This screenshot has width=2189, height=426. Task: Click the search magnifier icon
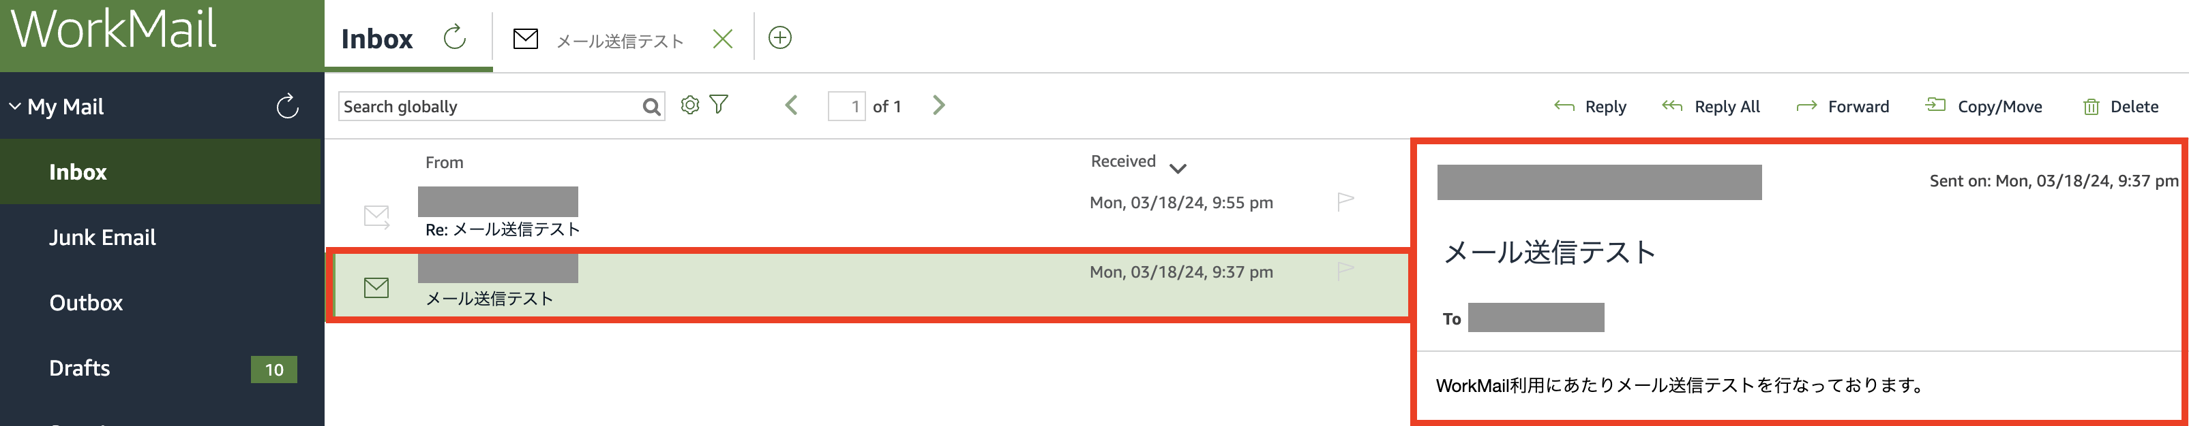coord(651,107)
